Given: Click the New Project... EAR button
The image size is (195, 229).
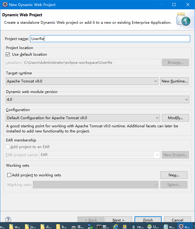Looking at the screenshot, I should coord(175,155).
